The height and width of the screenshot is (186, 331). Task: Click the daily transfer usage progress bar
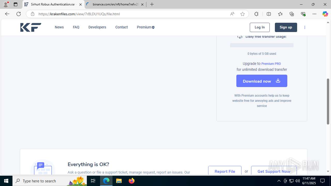[262, 45]
